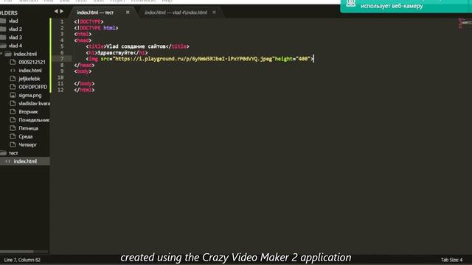Click code icon beside highlighted index.html
This screenshot has height=265, width=472.
[7, 161]
